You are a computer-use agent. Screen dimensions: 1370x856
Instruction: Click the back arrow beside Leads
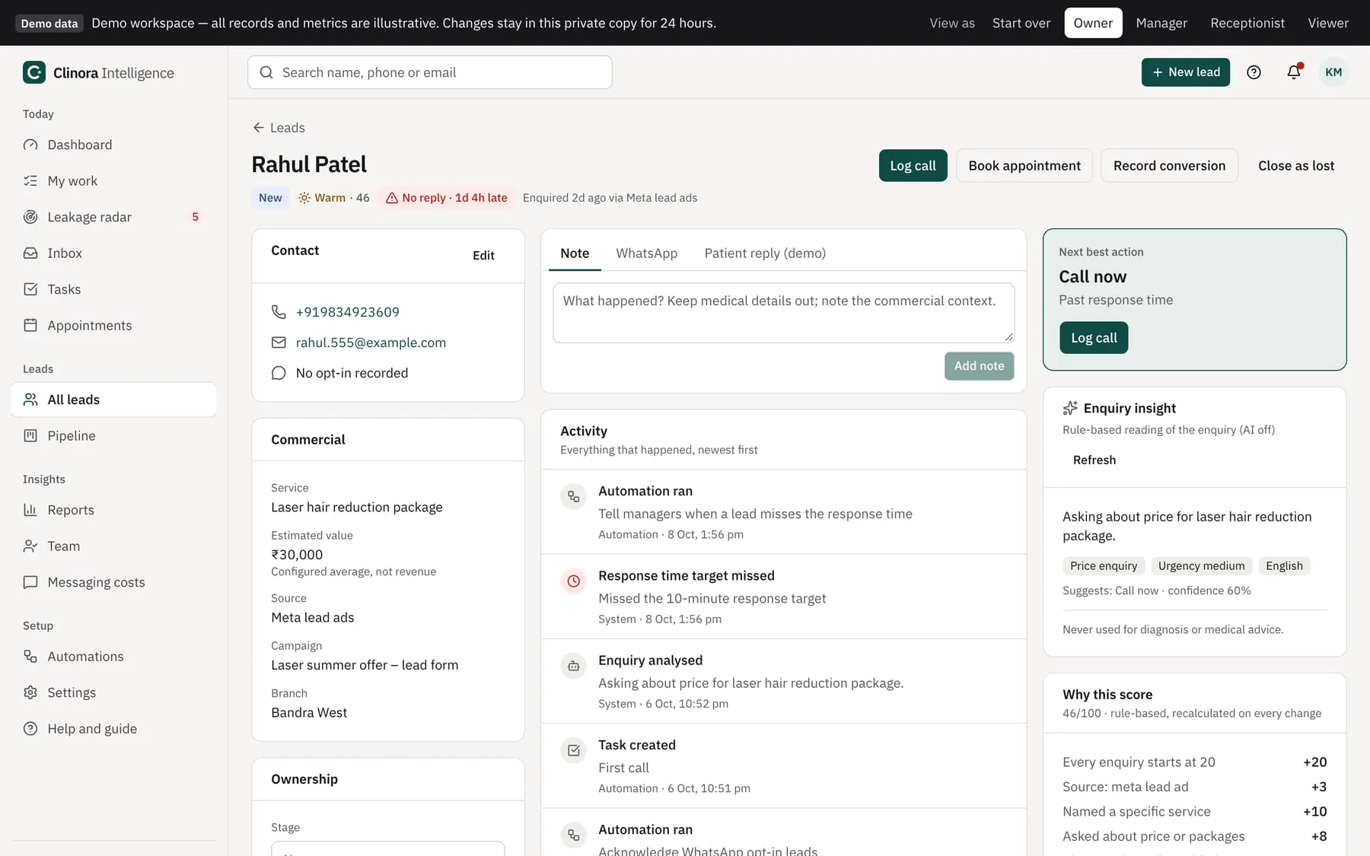259,128
